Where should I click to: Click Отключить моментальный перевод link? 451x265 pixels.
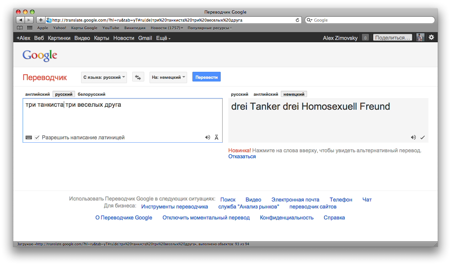point(206,217)
